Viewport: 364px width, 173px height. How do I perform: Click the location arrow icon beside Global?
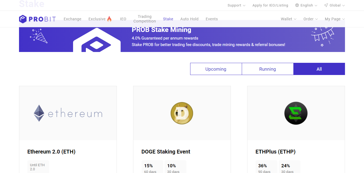(326, 5)
